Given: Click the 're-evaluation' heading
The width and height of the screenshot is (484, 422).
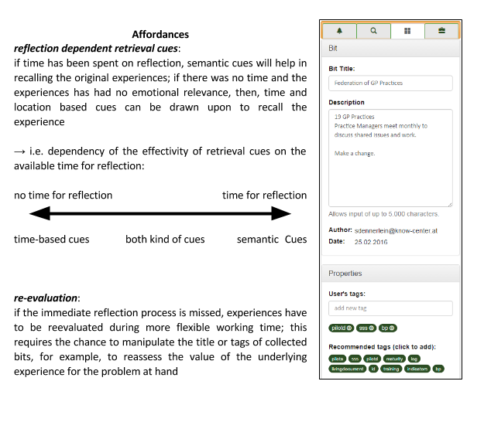Looking at the screenshot, I should (46, 298).
